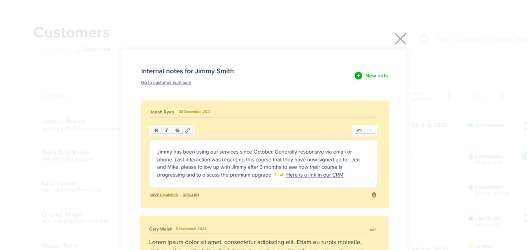This screenshot has height=250, width=527.
Task: Open the 'Here is a link in our CRM' link
Action: [x=315, y=175]
